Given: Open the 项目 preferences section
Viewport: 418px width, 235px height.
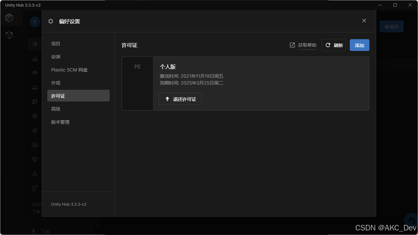Looking at the screenshot, I should pos(78,44).
